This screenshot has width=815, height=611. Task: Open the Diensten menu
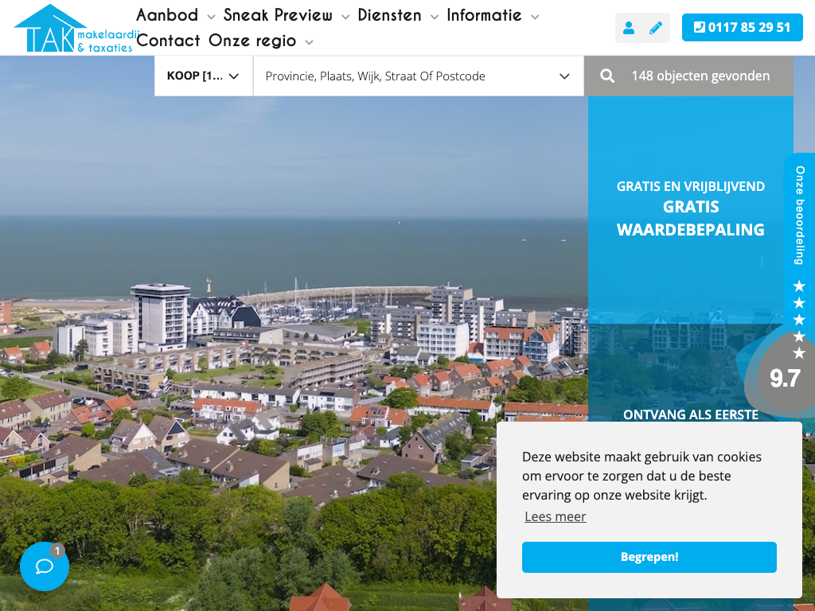pos(389,15)
